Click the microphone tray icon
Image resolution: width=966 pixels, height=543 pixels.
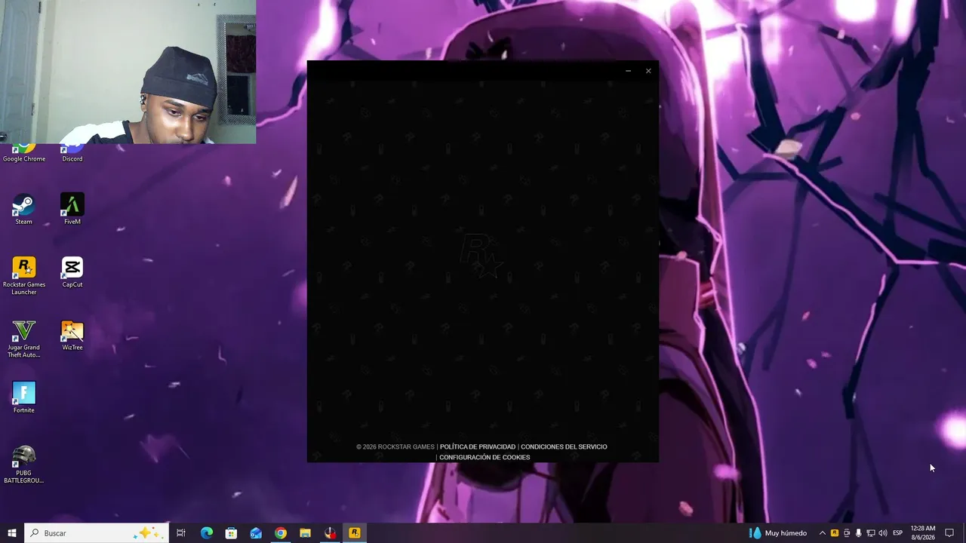858,533
